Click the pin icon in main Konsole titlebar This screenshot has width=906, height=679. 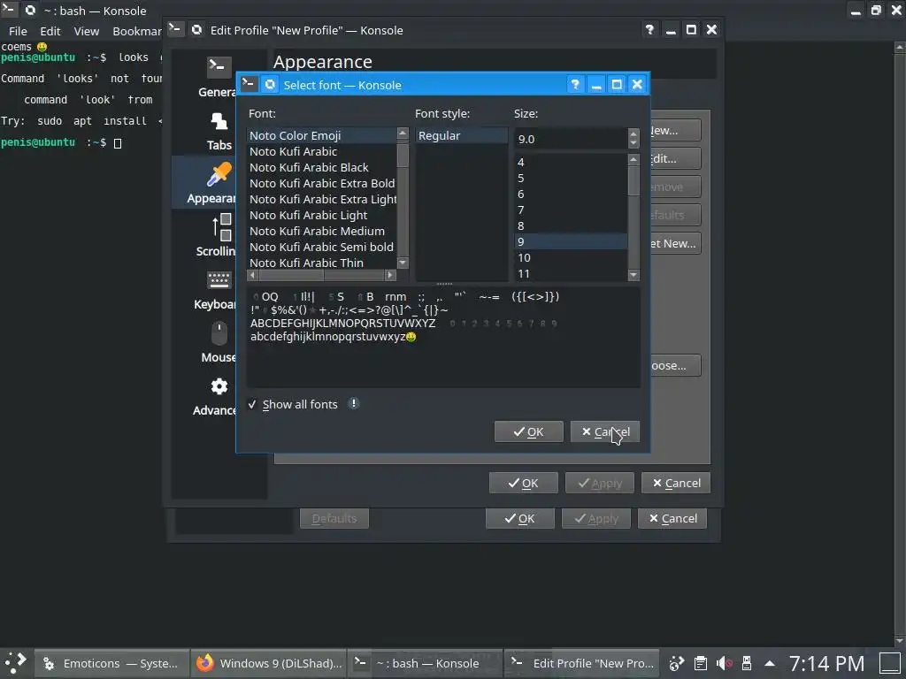click(x=30, y=11)
